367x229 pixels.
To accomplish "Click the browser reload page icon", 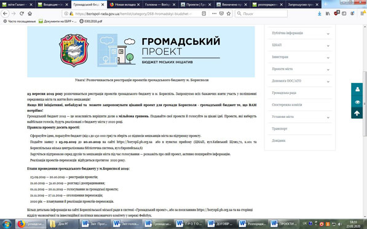I will pyautogui.click(x=22, y=14).
